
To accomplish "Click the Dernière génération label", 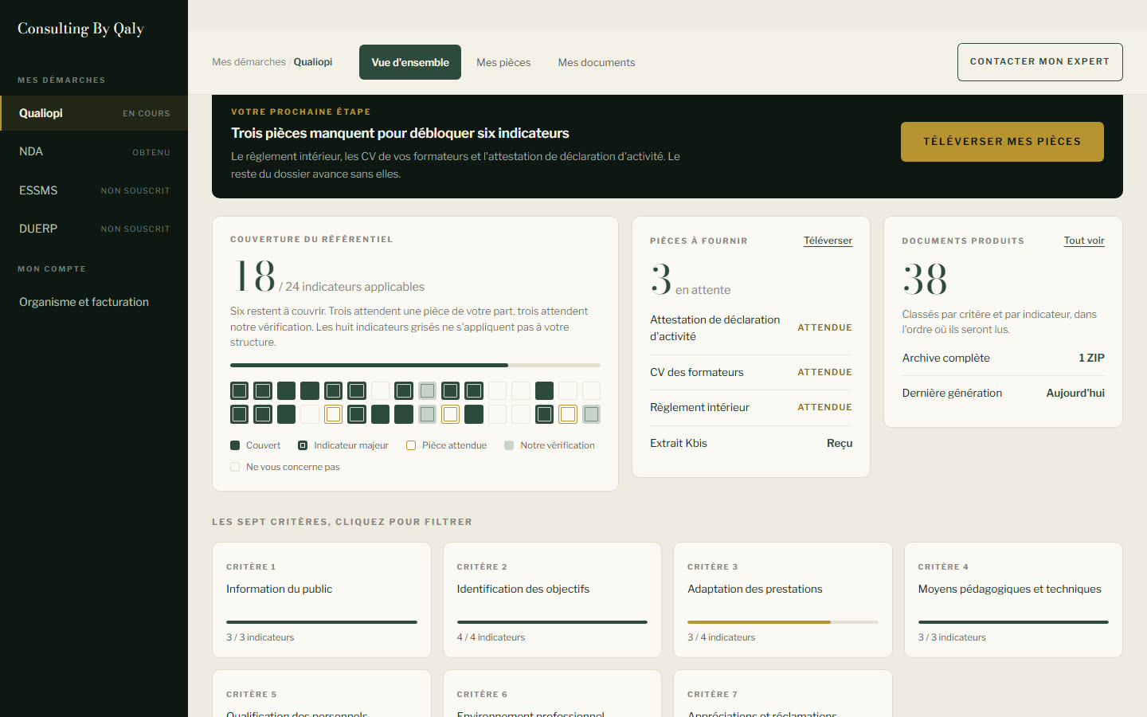I will pos(953,393).
